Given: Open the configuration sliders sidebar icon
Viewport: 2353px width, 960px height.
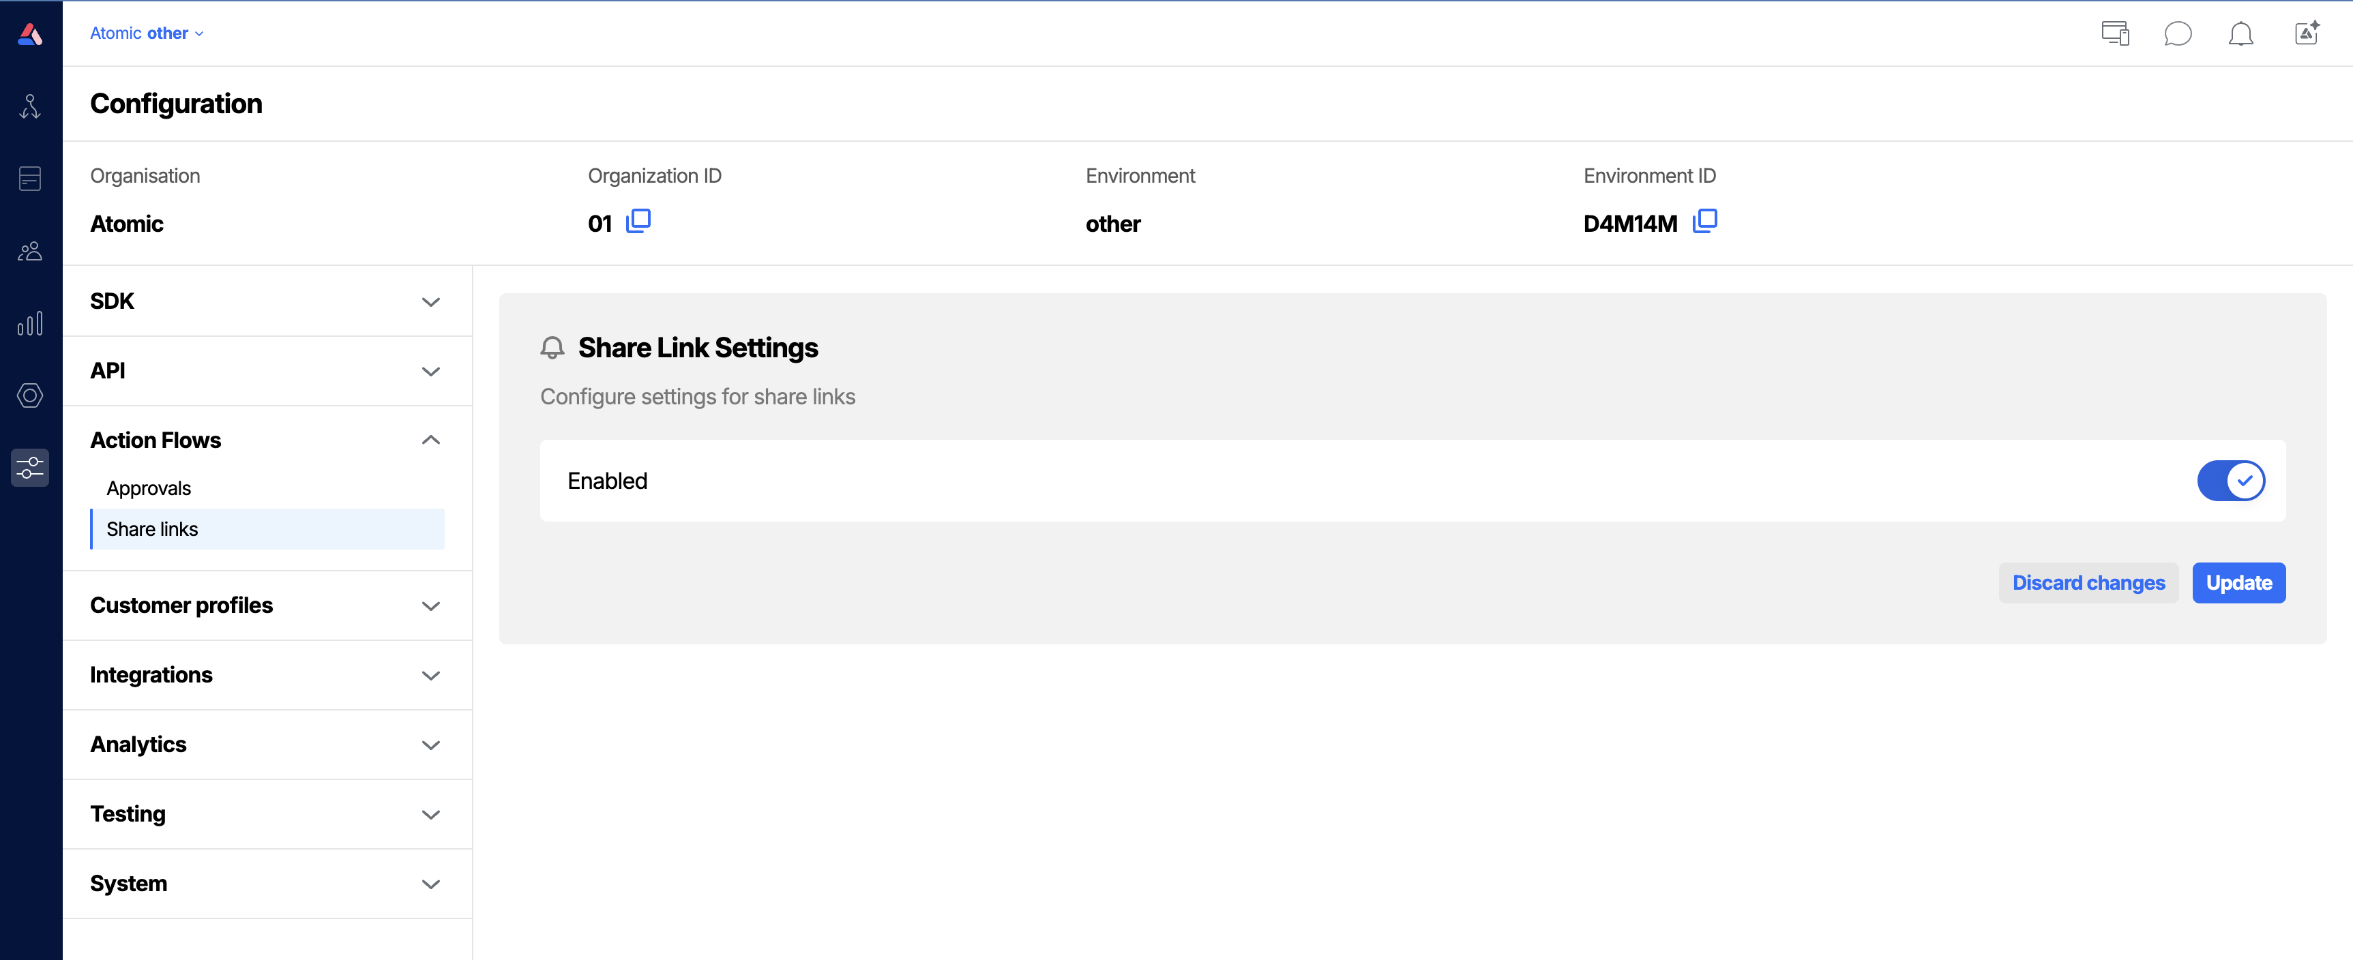Looking at the screenshot, I should pyautogui.click(x=30, y=467).
